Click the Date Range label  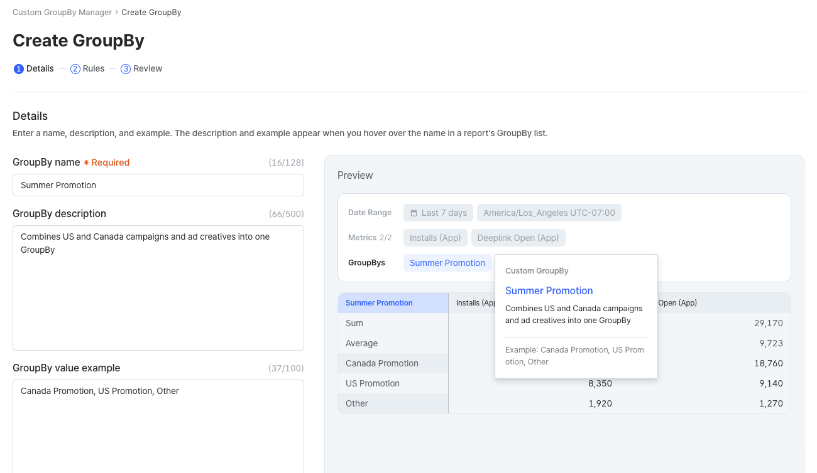point(370,213)
